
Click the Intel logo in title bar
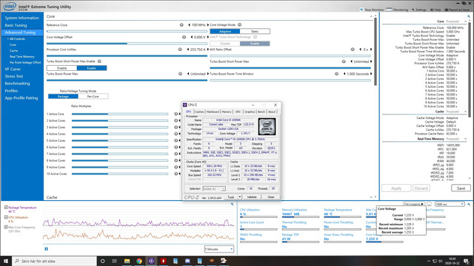point(10,6)
